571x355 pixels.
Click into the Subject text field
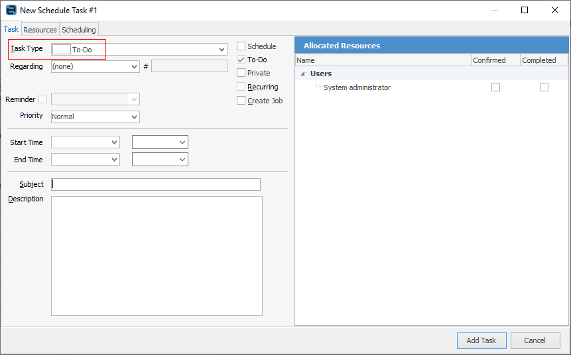click(x=156, y=184)
